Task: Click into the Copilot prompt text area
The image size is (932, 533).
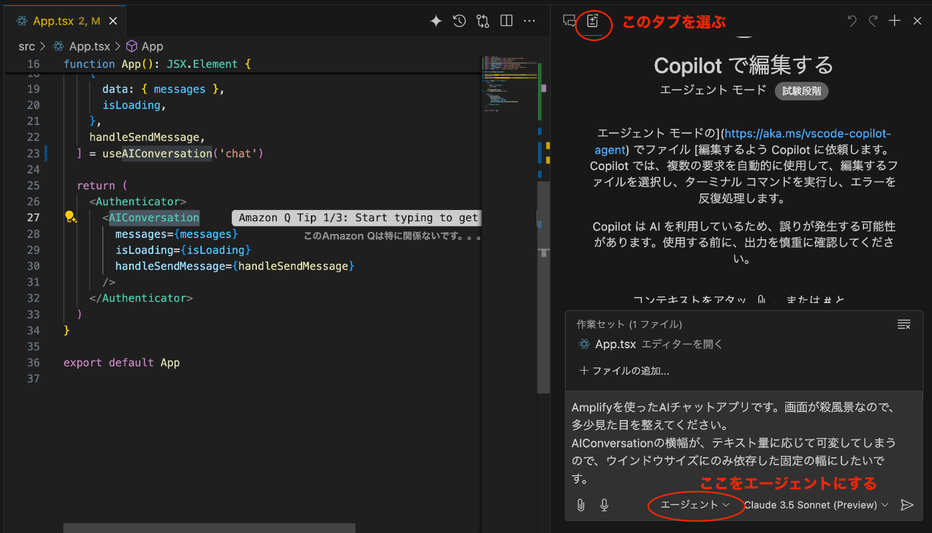Action: coord(744,443)
